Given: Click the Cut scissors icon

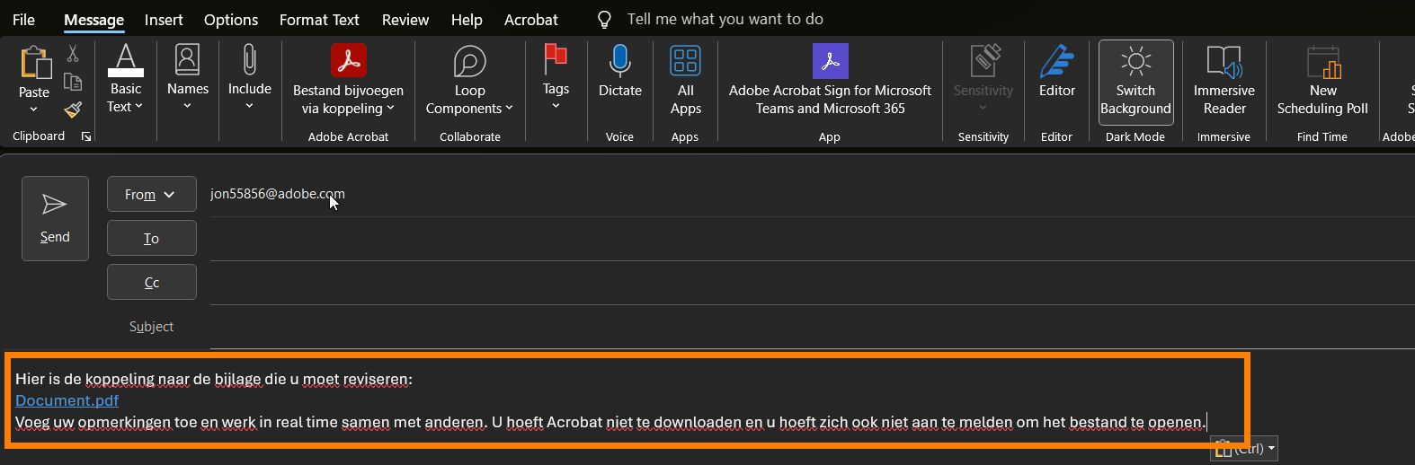Looking at the screenshot, I should point(73,55).
